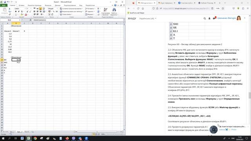The height and width of the screenshot is (141, 251).
Task: Select the second worksheet tab
Action: pos(20,132)
